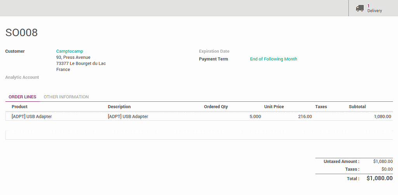Click the Taxes column header
The width and height of the screenshot is (398, 195).
point(321,107)
